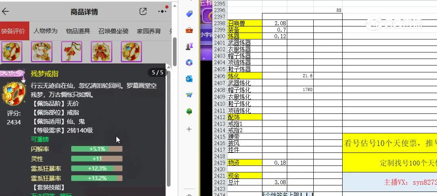
Task: Click the 灵性 +11 progress bar
Action: point(97,159)
